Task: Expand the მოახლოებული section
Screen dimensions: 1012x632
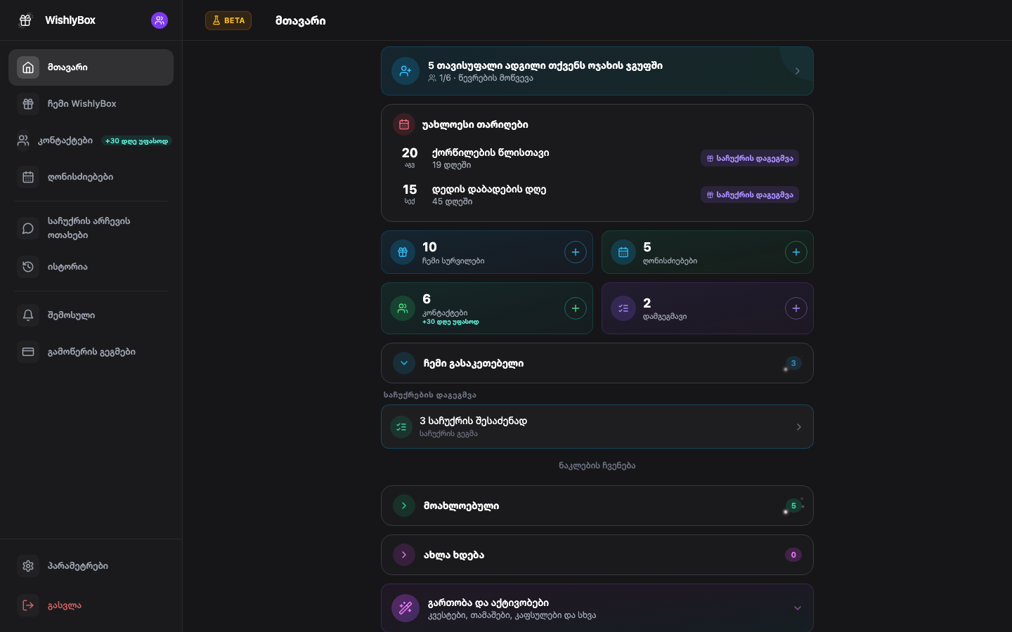Action: (404, 506)
